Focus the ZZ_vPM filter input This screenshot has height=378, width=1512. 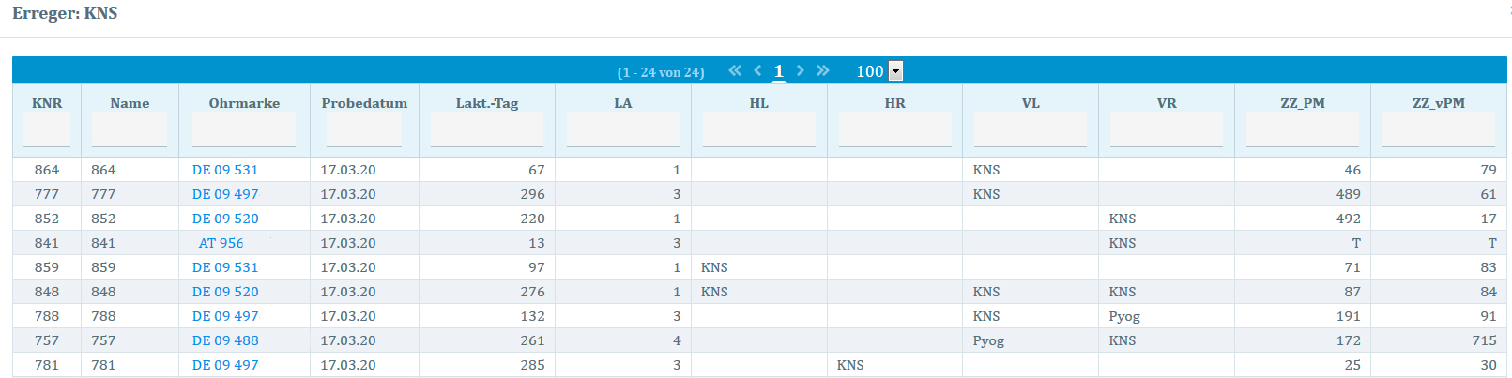pyautogui.click(x=1438, y=129)
